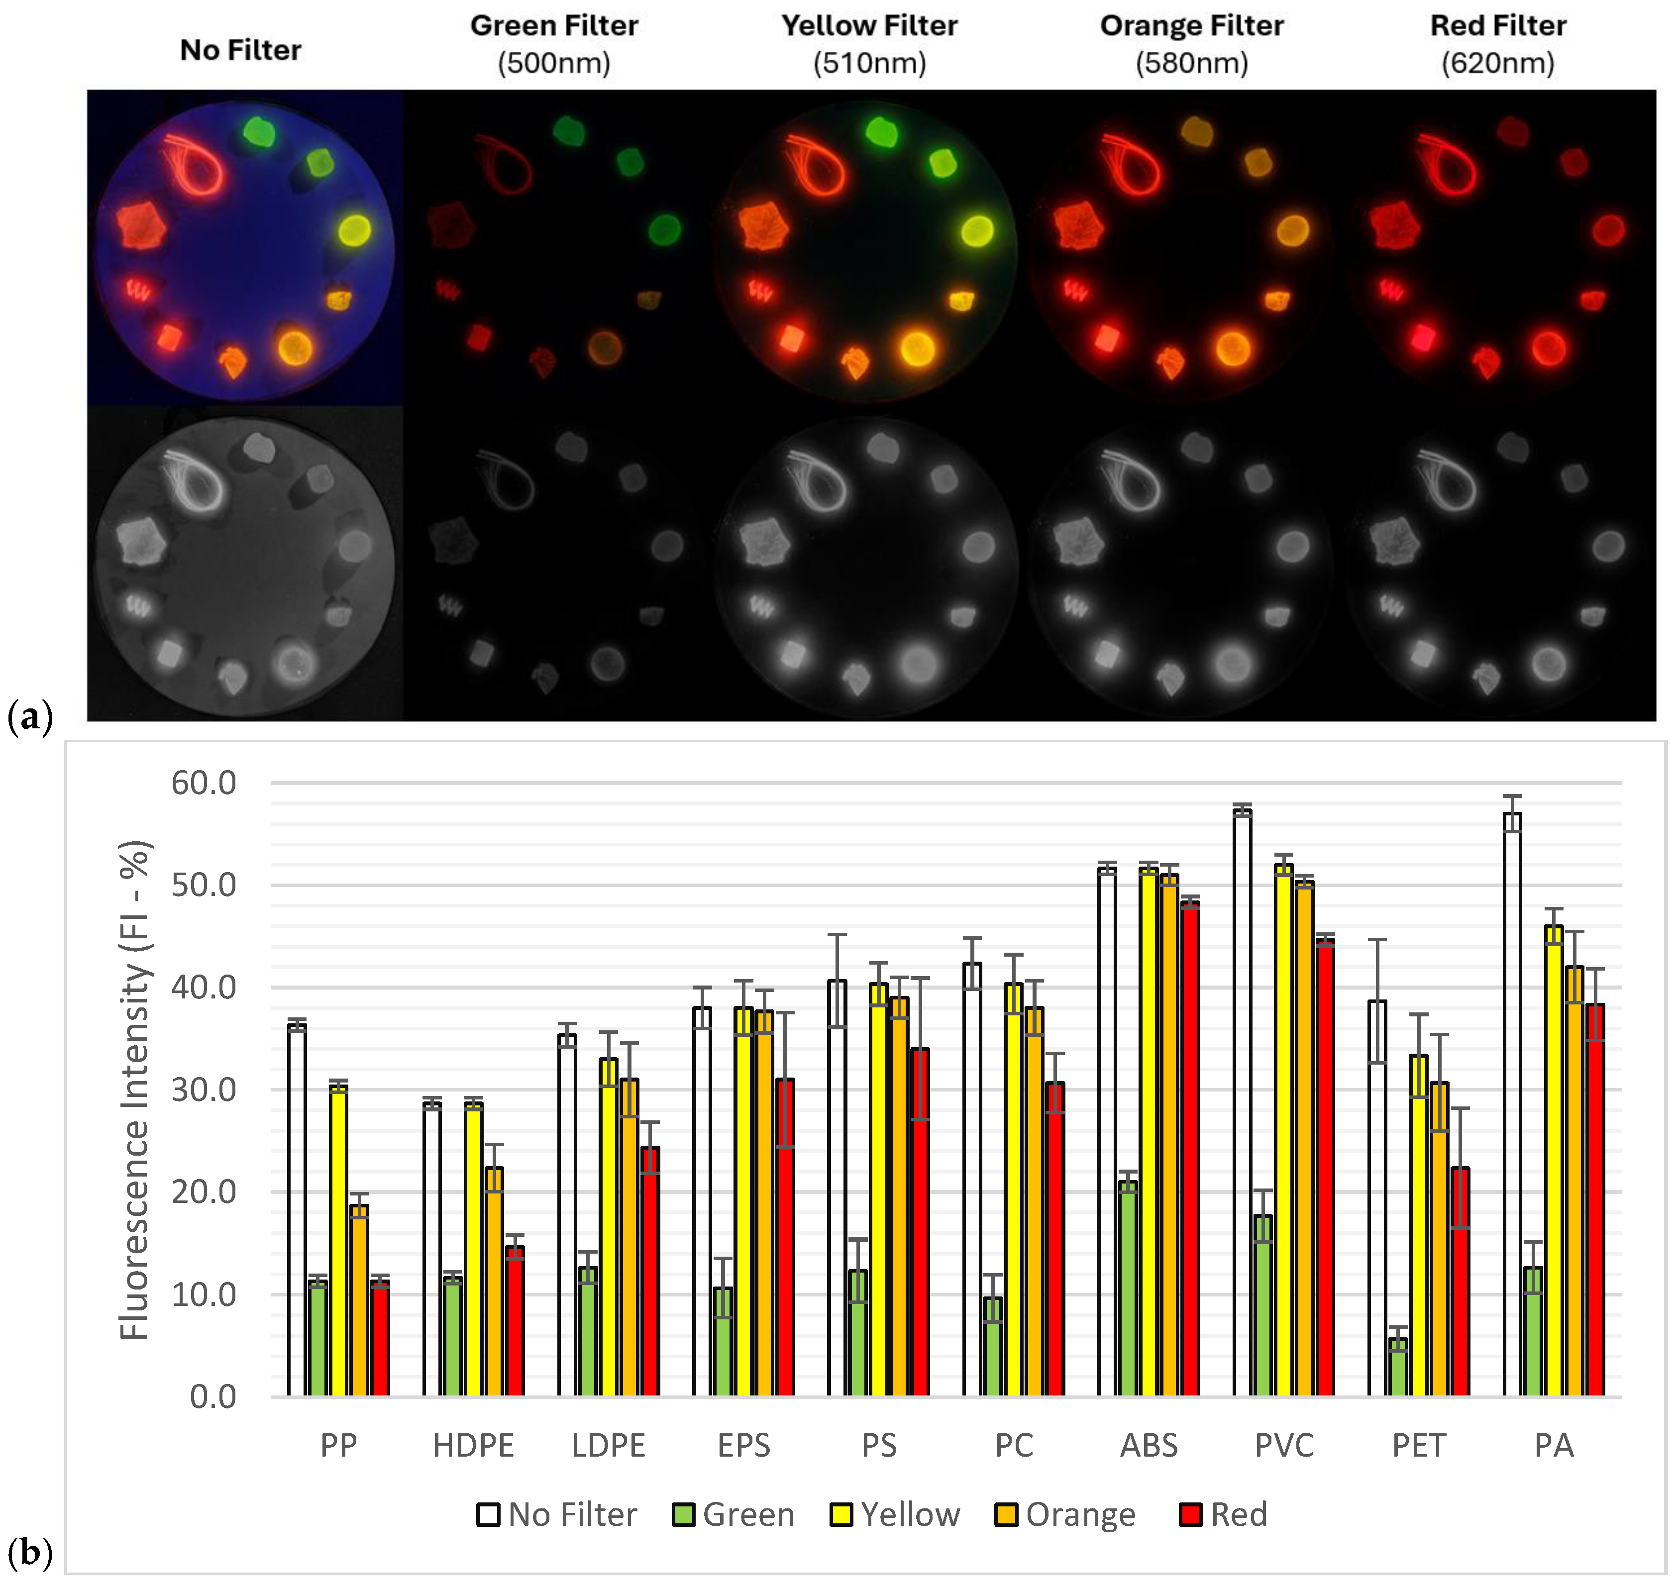Click the 60.0 y-axis tick label
This screenshot has height=1585, width=1677.
[204, 783]
